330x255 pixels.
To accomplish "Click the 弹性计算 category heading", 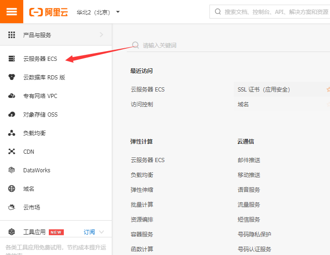I will (141, 141).
